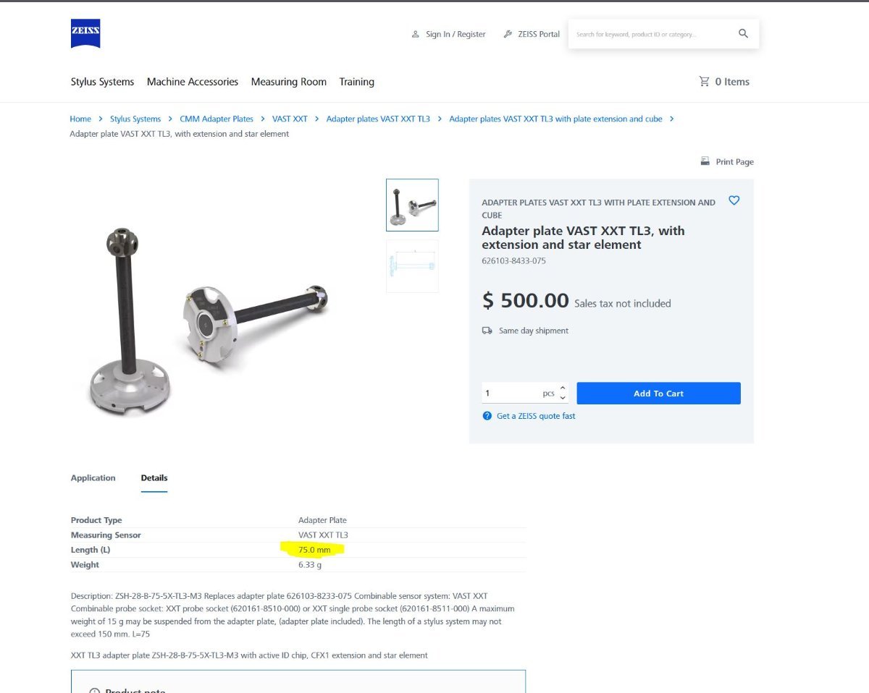Click the question mark quote icon

pos(487,416)
